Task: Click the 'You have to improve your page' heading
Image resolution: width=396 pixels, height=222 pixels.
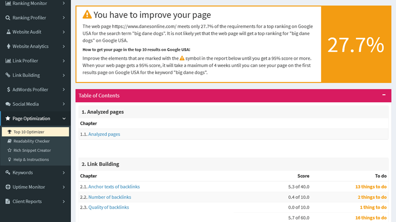Action: click(152, 15)
